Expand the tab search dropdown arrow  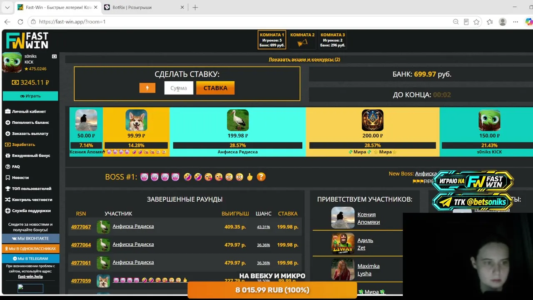click(x=7, y=7)
